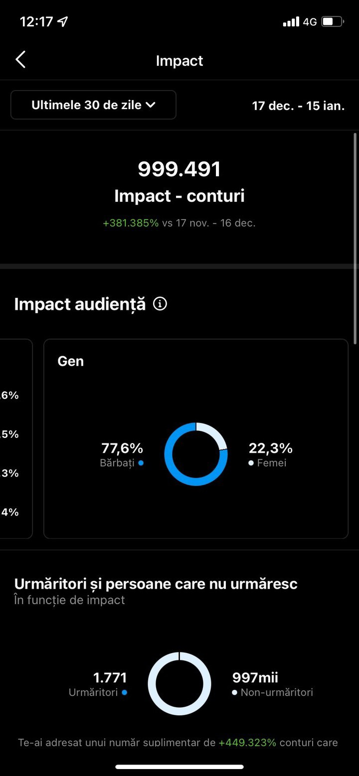Toggle the Bărbați legend dot
Viewport: 359px width, 776px height.
[x=140, y=463]
